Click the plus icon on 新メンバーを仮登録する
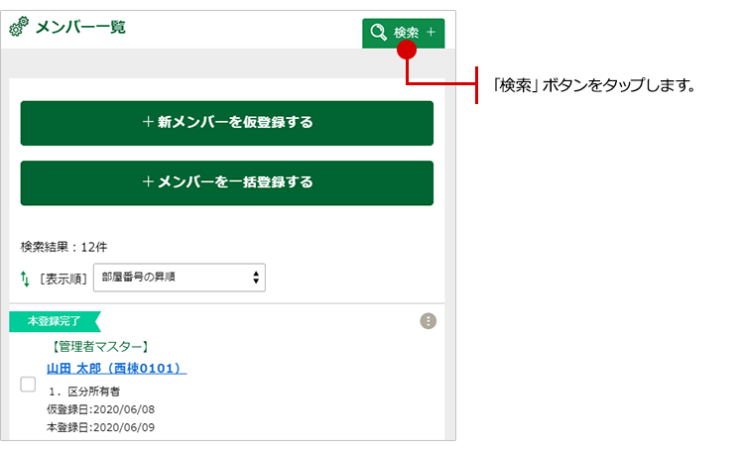 (148, 123)
